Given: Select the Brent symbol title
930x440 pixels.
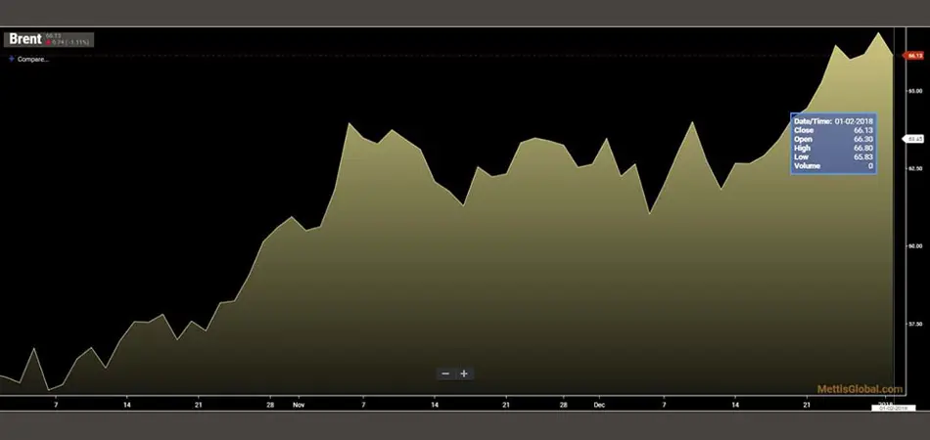Looking at the screenshot, I should pyautogui.click(x=24, y=39).
